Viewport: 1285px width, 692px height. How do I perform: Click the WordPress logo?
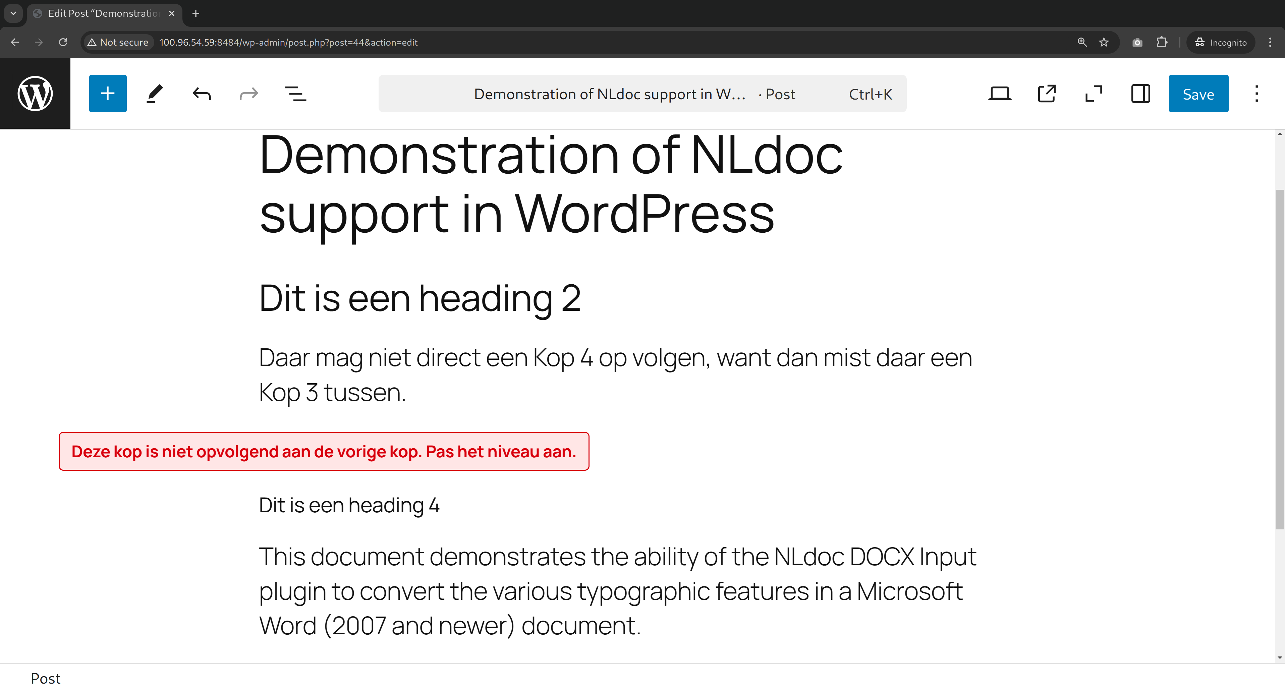35,93
